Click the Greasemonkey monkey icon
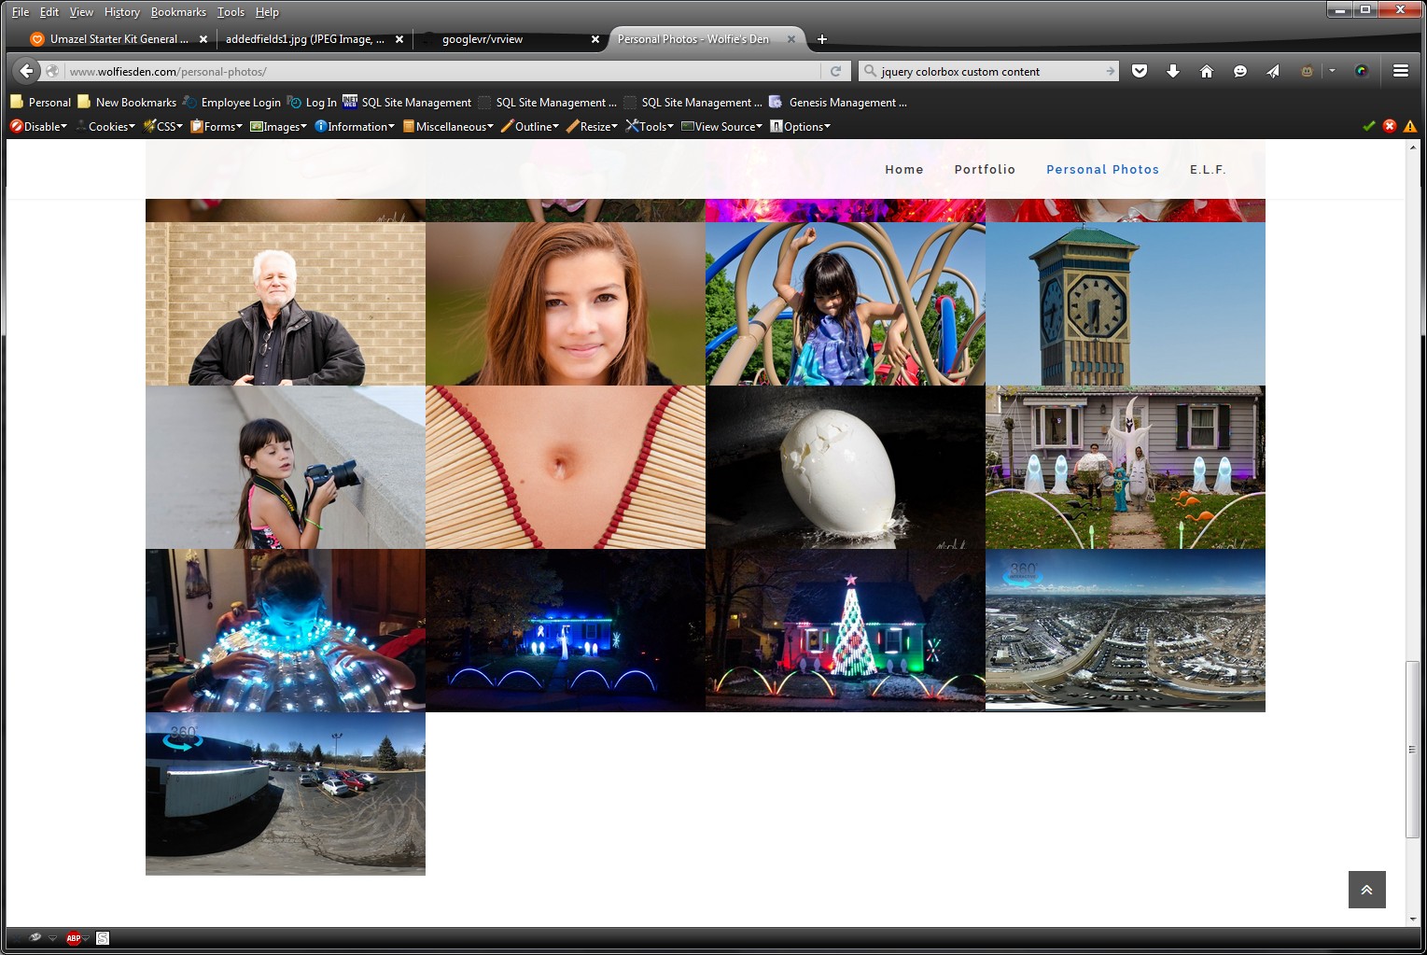The image size is (1427, 955). click(1308, 71)
